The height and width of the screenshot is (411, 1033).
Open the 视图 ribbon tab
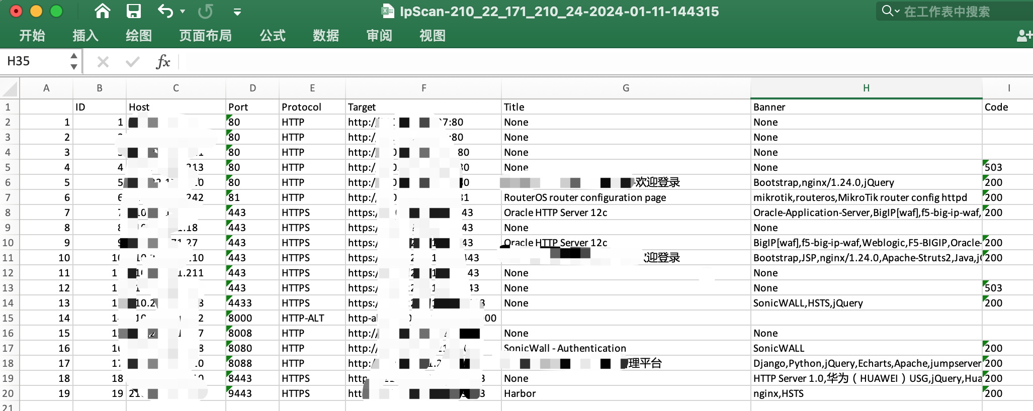(x=433, y=36)
